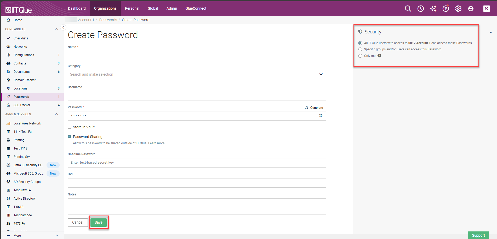Collapse the Apps & Services section
The width and height of the screenshot is (497, 239).
coord(56,114)
